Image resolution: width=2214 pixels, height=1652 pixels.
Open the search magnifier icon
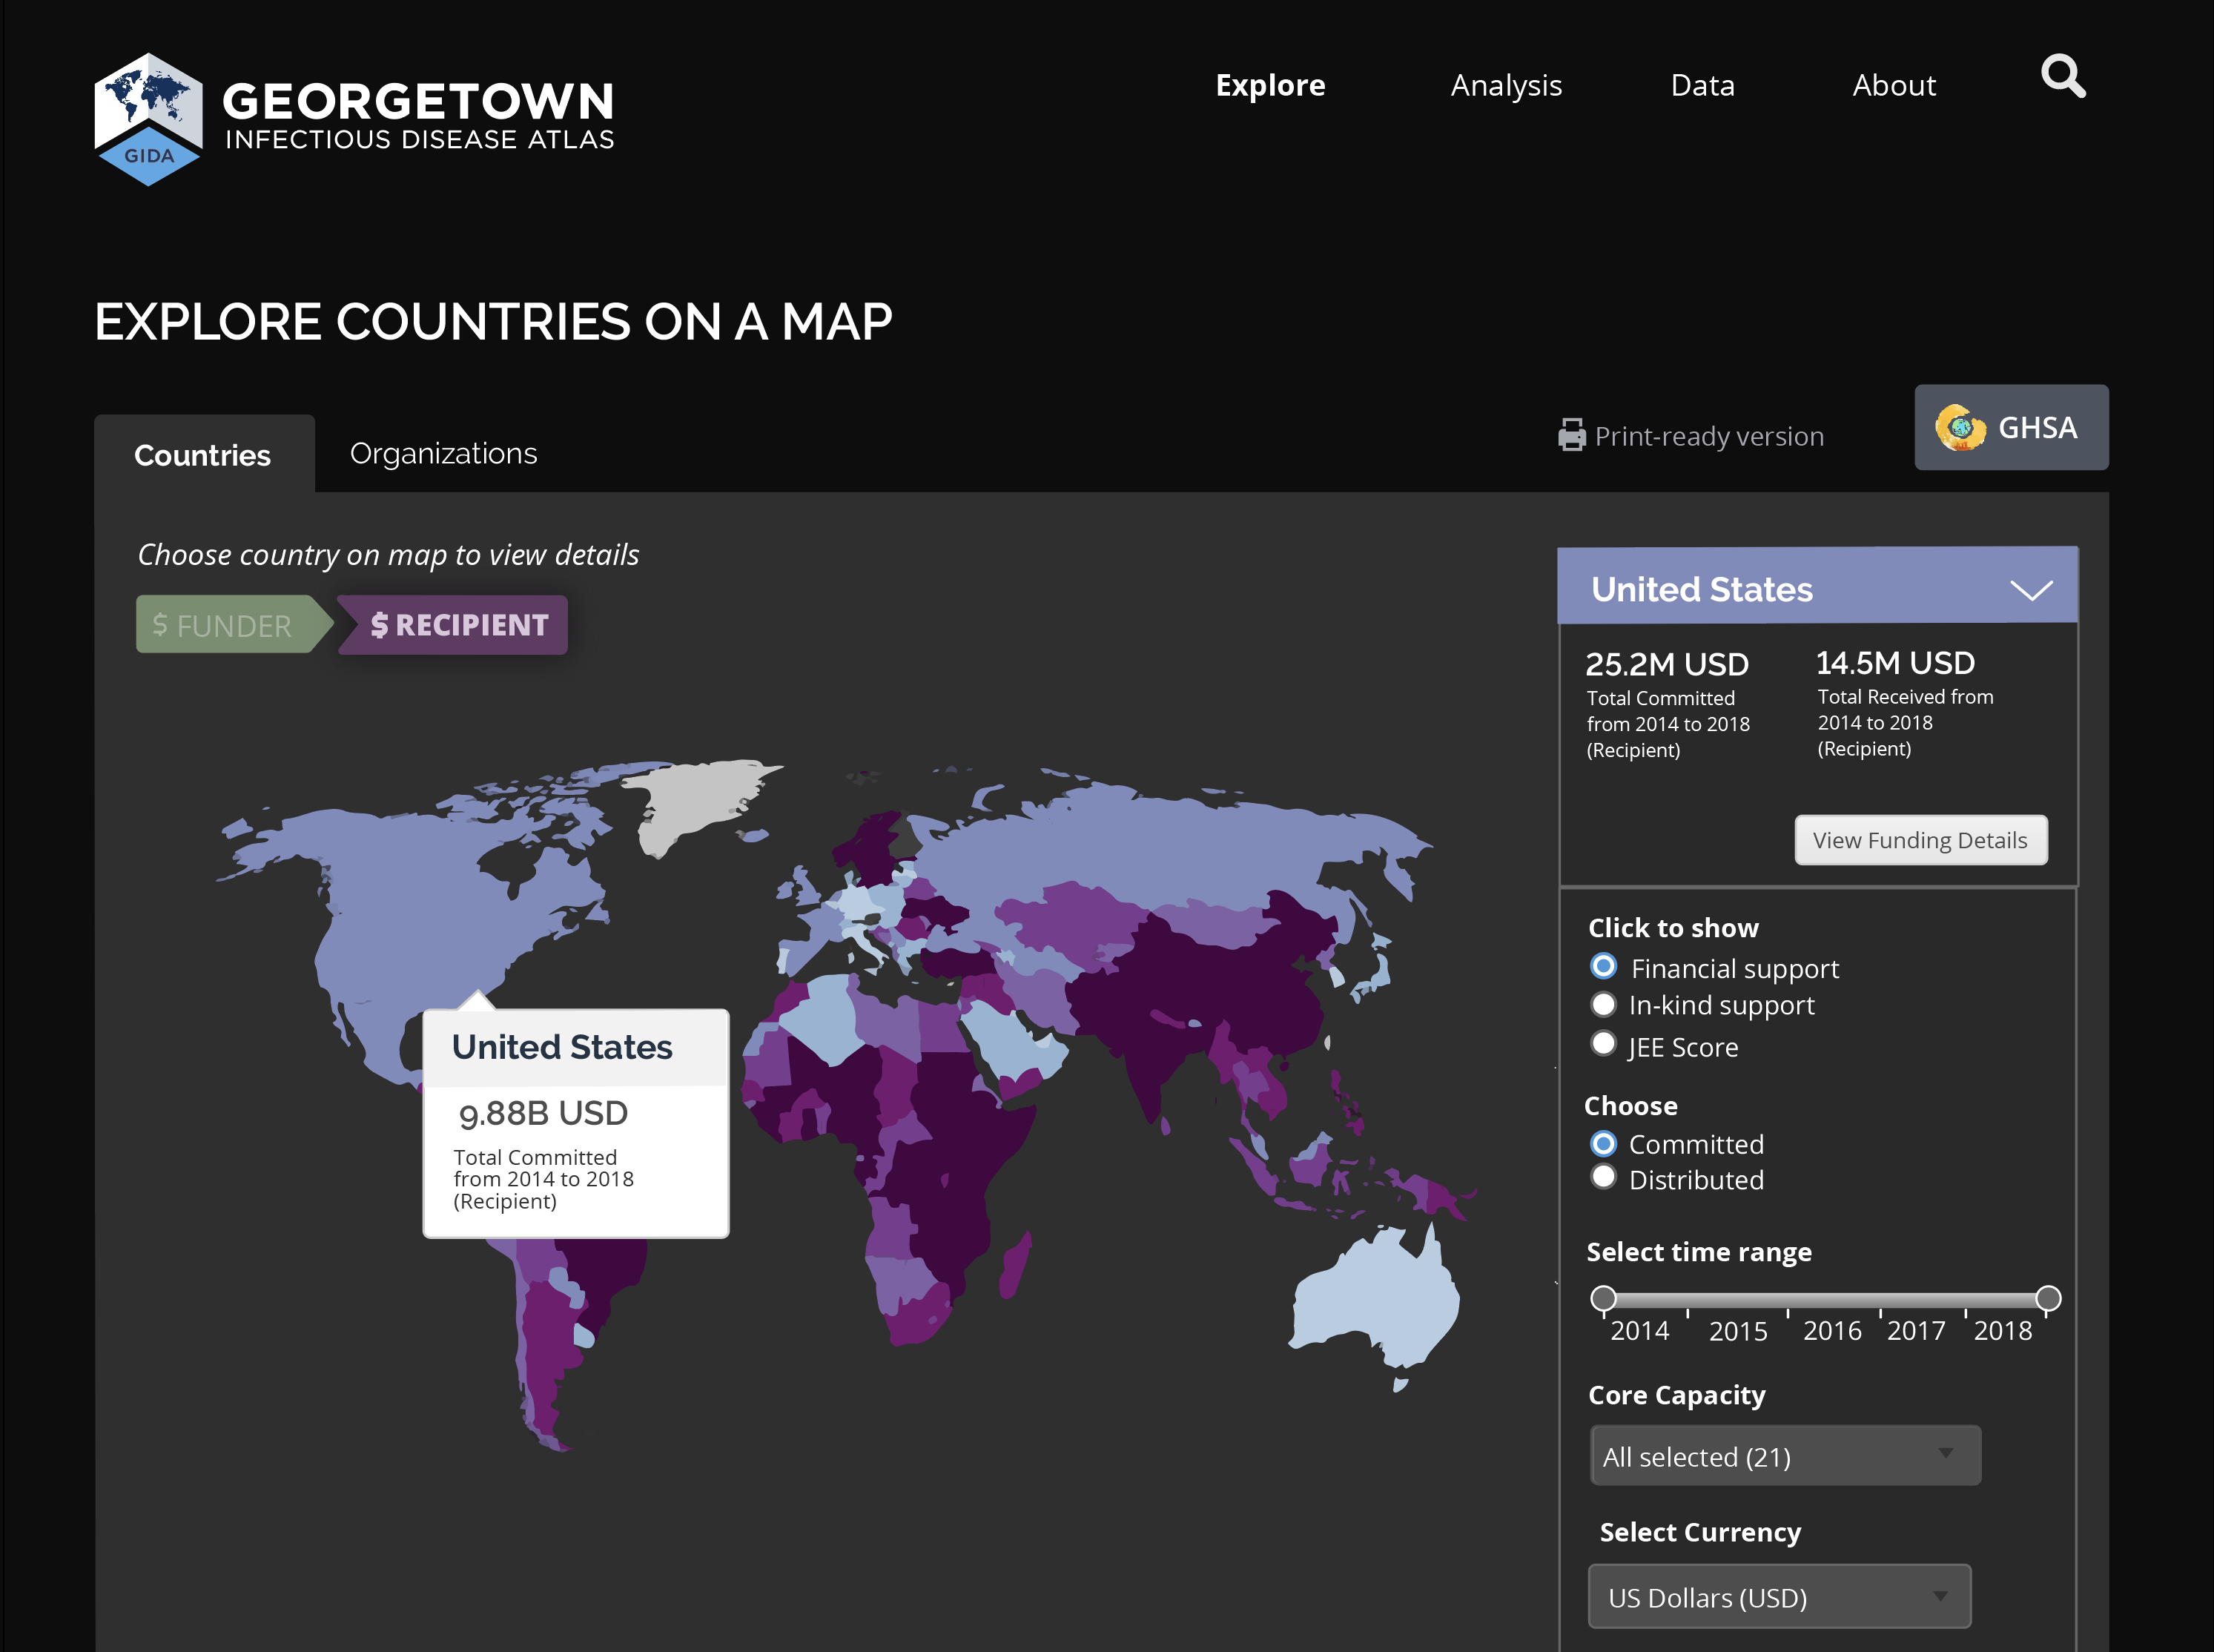click(2063, 76)
